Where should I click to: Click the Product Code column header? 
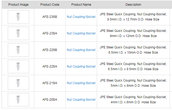click(x=50, y=5)
